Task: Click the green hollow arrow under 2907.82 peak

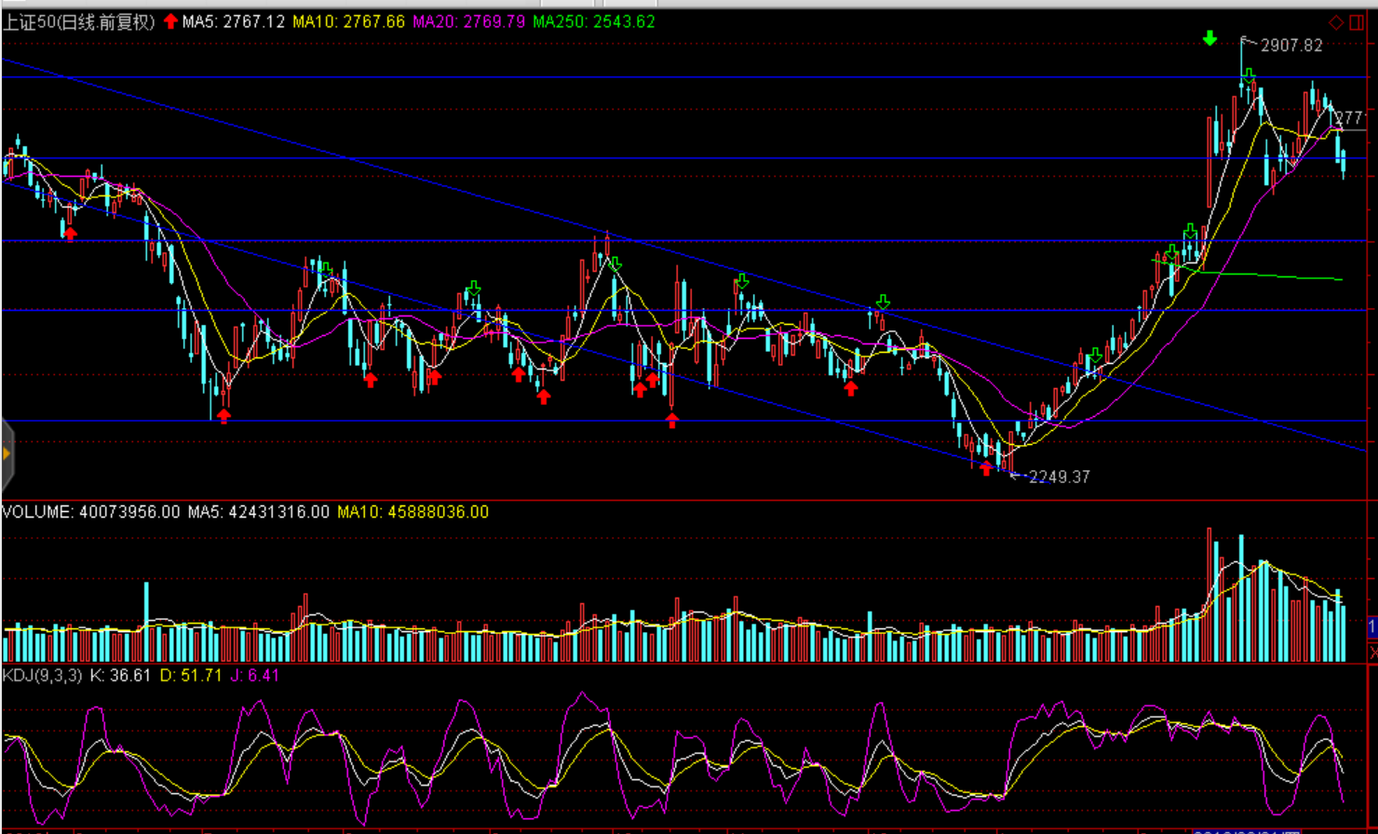Action: [x=1250, y=74]
